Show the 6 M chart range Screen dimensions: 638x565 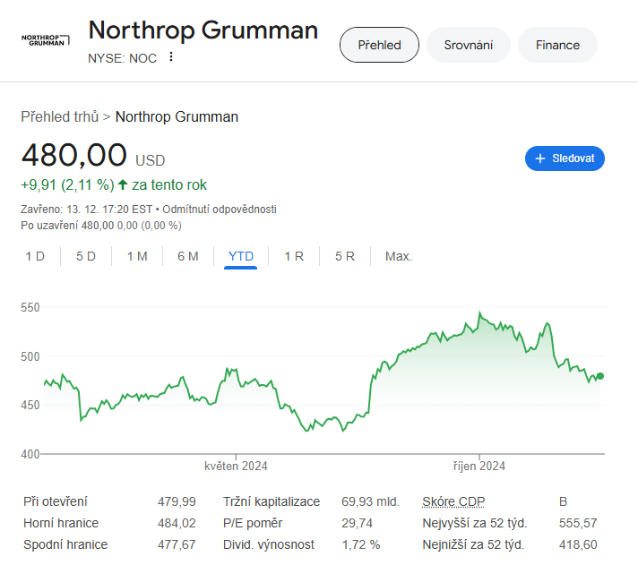[188, 256]
